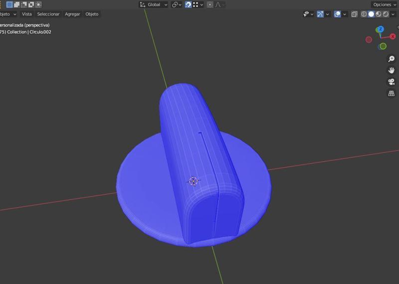Viewport: 399px width, 284px height.
Task: Toggle camera view with camera icon
Action: 392,82
